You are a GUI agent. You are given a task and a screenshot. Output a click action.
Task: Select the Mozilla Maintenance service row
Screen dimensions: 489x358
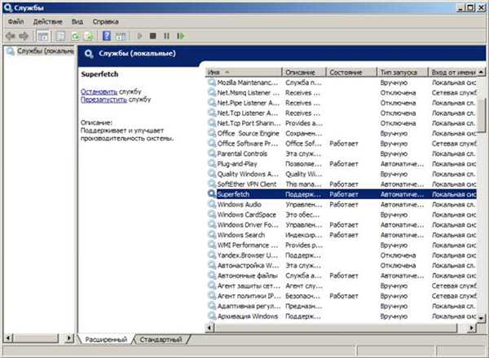(x=341, y=82)
